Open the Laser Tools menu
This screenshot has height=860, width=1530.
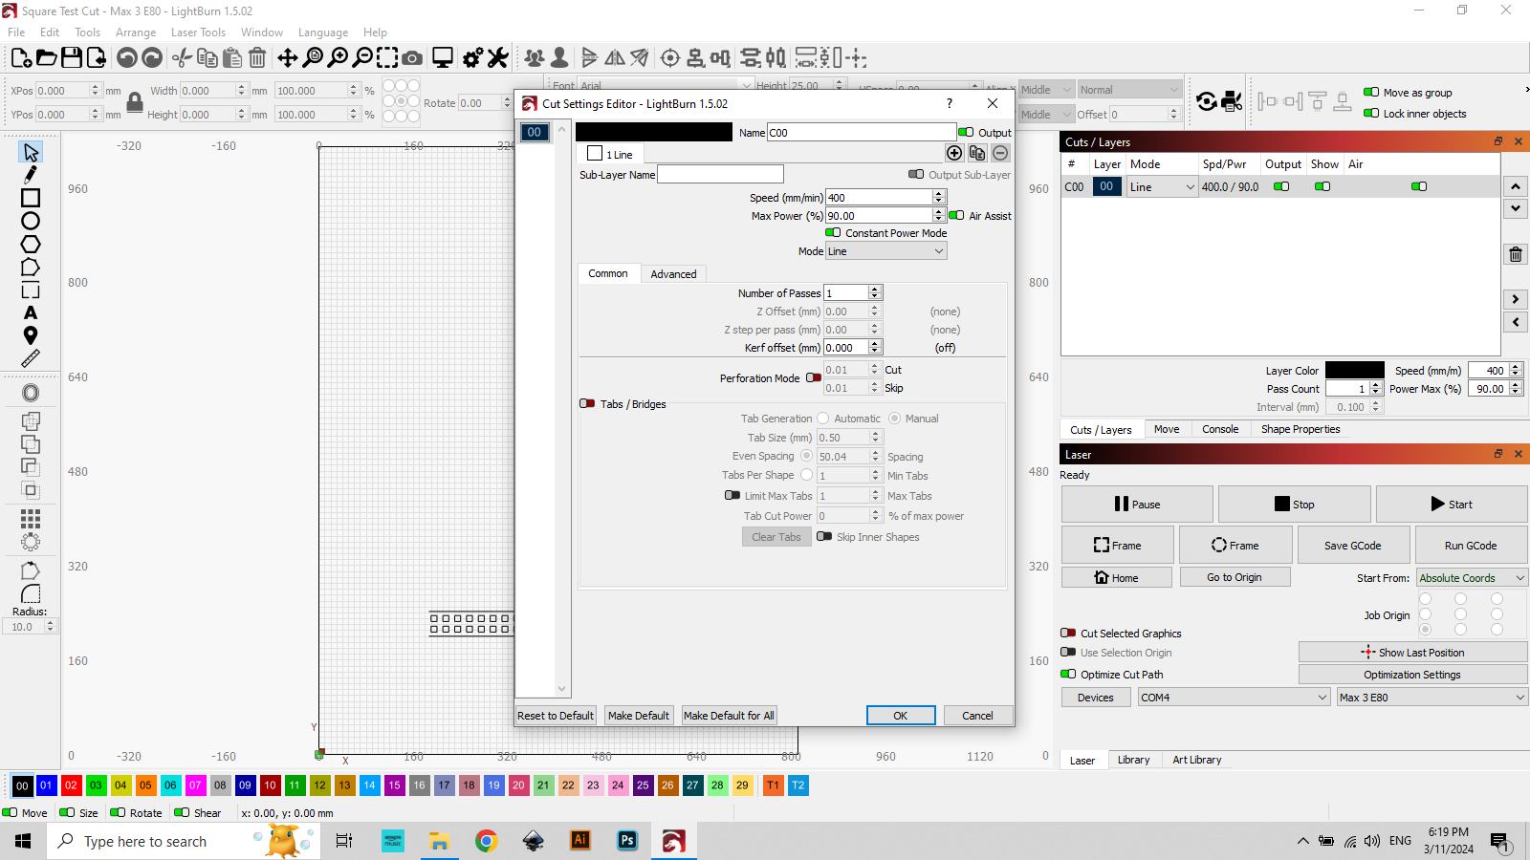[198, 32]
